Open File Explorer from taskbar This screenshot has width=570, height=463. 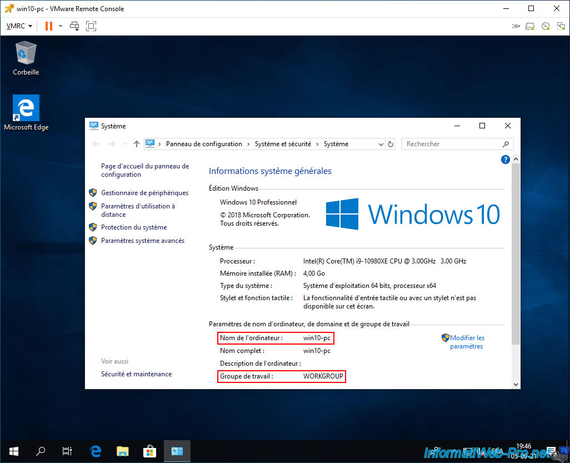pos(123,451)
